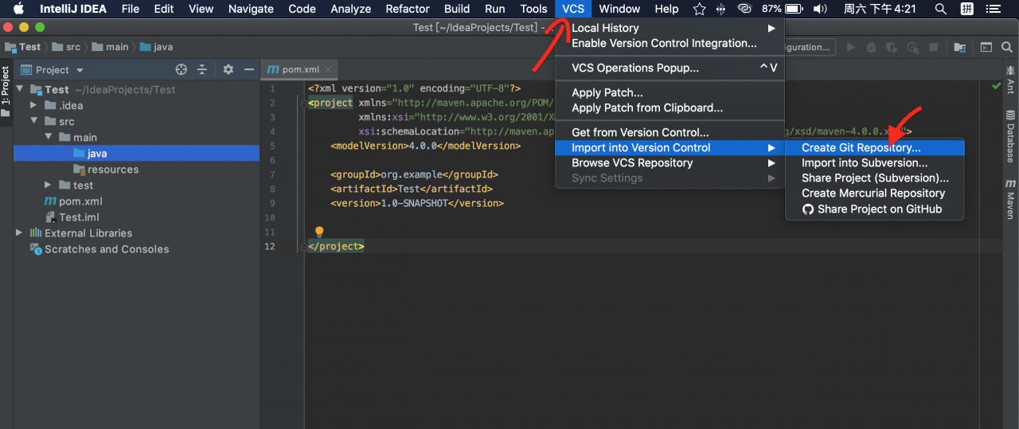1019x429 pixels.
Task: Click fold marker at closing project tag
Action: coord(303,247)
